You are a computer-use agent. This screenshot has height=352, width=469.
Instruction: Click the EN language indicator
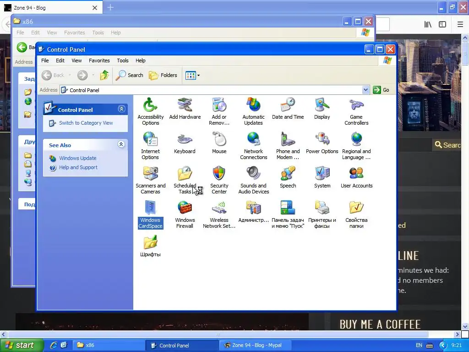[x=419, y=345]
